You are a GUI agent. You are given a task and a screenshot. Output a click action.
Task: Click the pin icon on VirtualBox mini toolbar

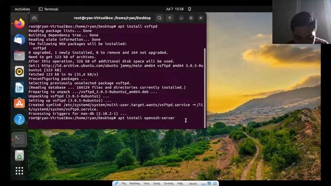point(116,183)
